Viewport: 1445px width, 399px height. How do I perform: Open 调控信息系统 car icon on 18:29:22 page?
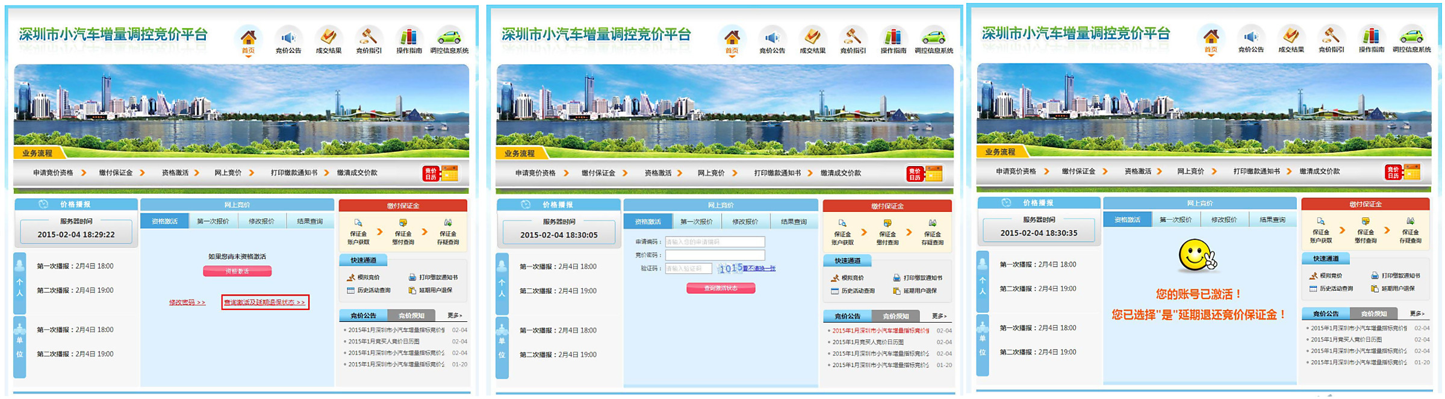tap(449, 37)
